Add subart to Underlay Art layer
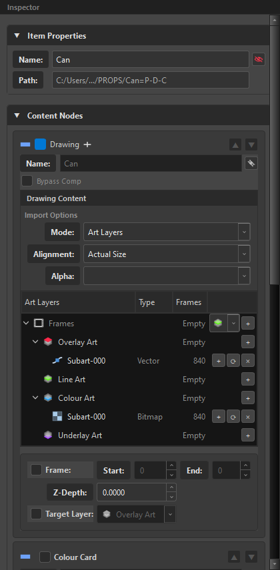This screenshot has height=570, width=280. (x=247, y=435)
